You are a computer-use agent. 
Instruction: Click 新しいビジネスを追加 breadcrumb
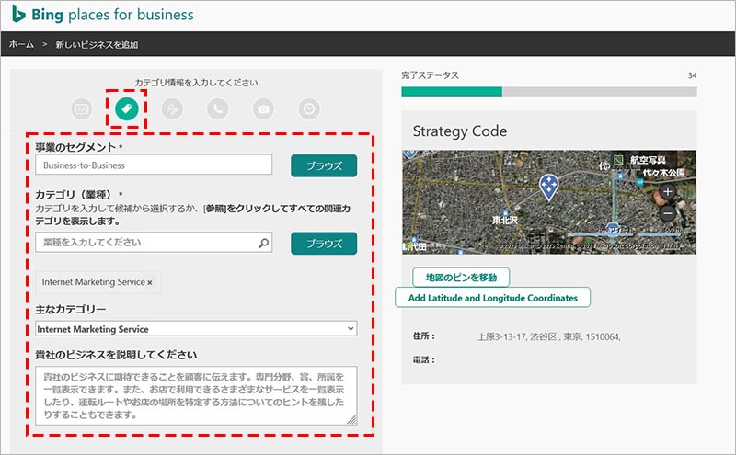97,44
